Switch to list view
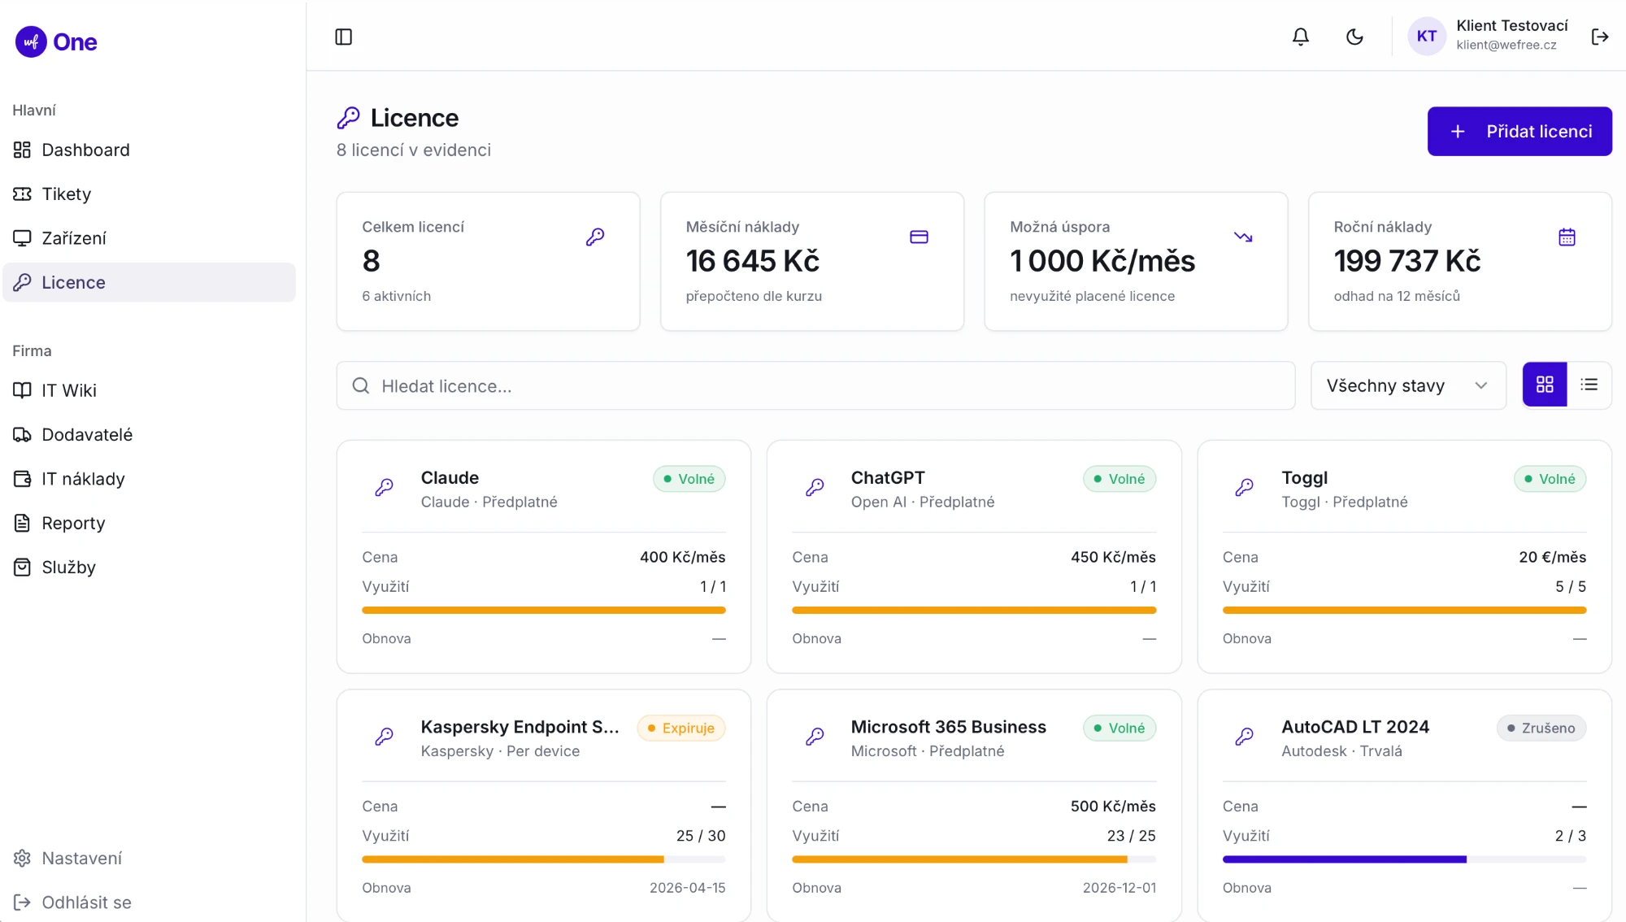 point(1589,385)
